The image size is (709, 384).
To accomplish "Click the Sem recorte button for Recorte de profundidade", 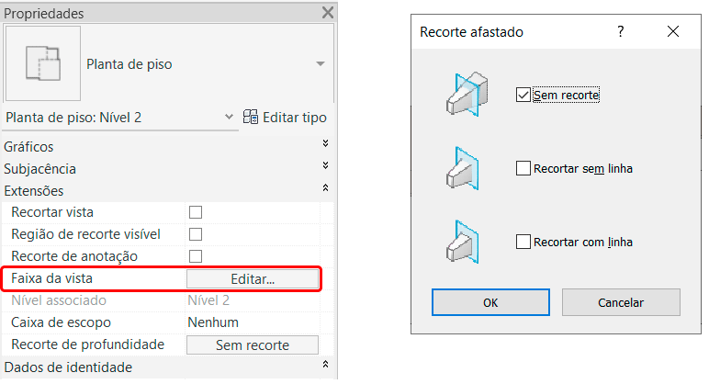I will coord(253,345).
